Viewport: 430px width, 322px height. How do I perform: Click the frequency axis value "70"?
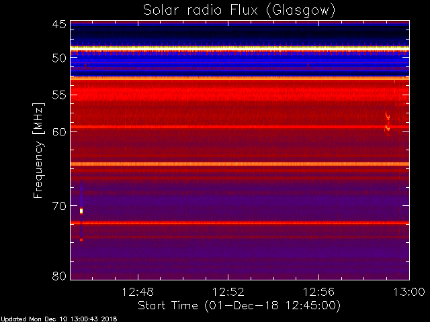pyautogui.click(x=59, y=206)
